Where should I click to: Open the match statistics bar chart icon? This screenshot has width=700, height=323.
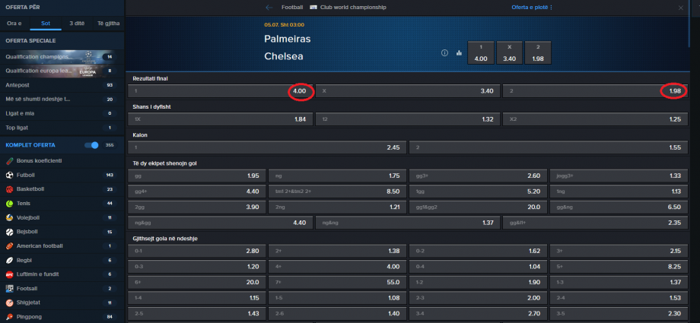click(x=459, y=52)
